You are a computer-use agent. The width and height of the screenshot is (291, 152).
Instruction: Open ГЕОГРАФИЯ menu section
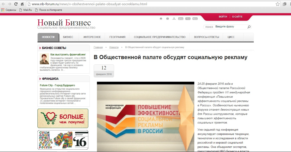tap(117, 37)
